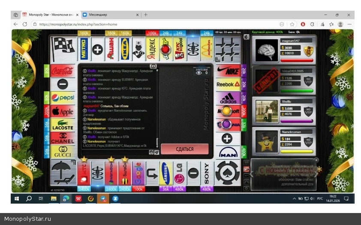
Task: Click the Мегафон property tile
Action: click(111, 173)
